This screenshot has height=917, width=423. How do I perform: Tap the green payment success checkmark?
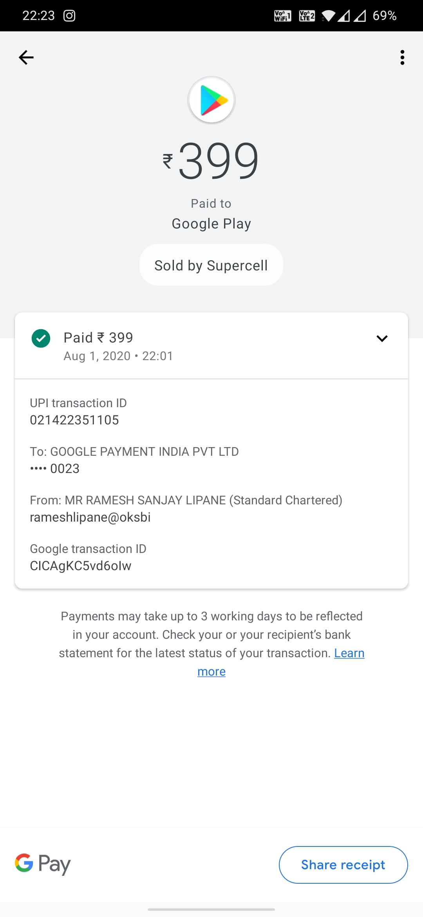41,339
